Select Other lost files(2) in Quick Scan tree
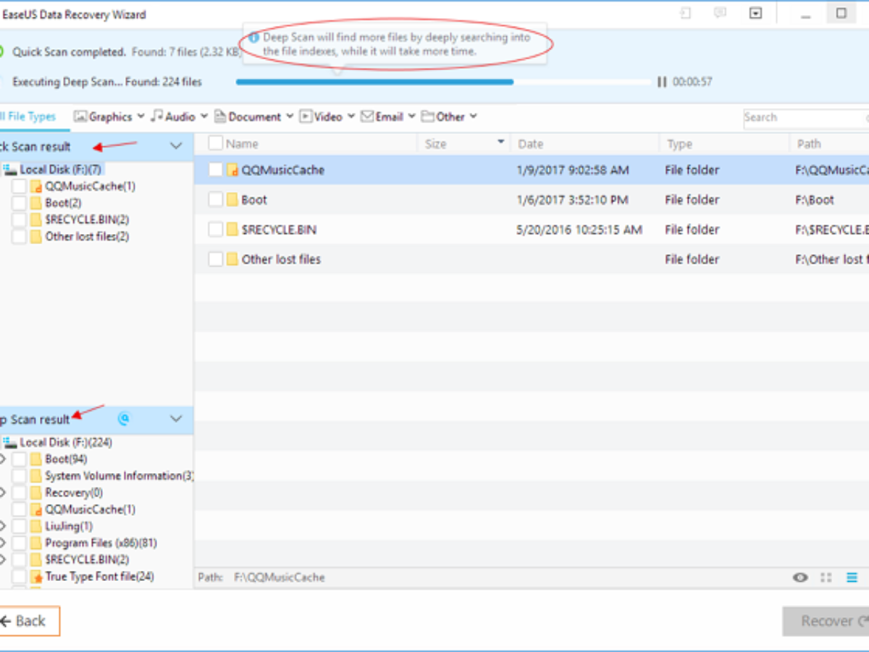This screenshot has width=869, height=652. click(x=87, y=236)
